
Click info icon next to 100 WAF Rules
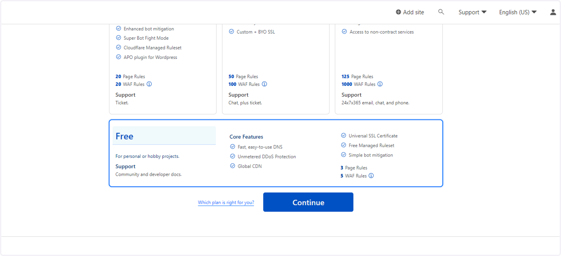click(264, 84)
